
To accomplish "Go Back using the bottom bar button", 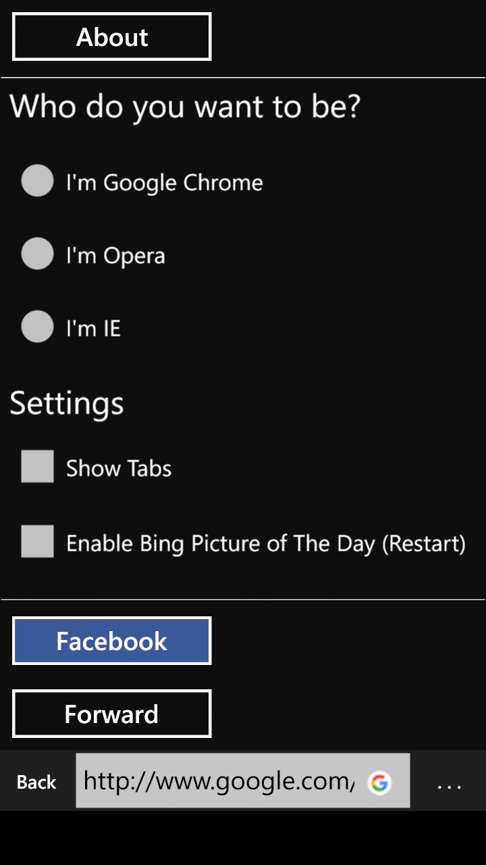I will pos(36,782).
